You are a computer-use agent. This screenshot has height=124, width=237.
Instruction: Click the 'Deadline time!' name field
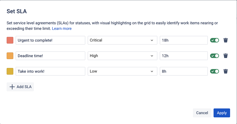click(50, 56)
